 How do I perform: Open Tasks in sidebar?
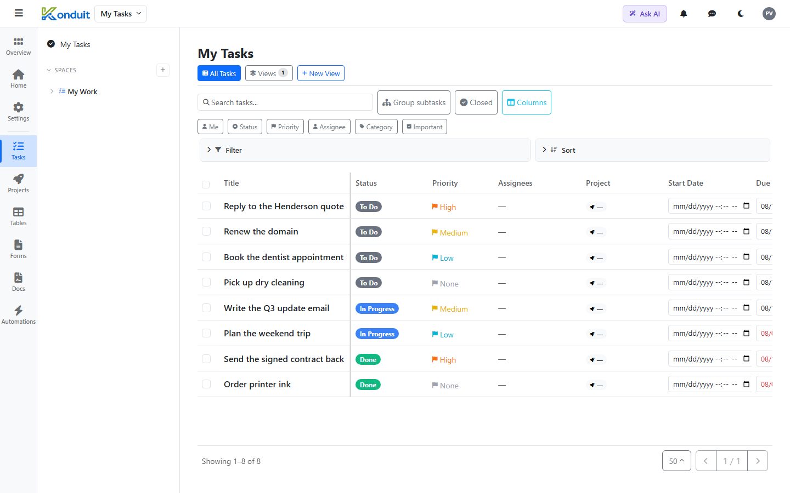pos(18,151)
